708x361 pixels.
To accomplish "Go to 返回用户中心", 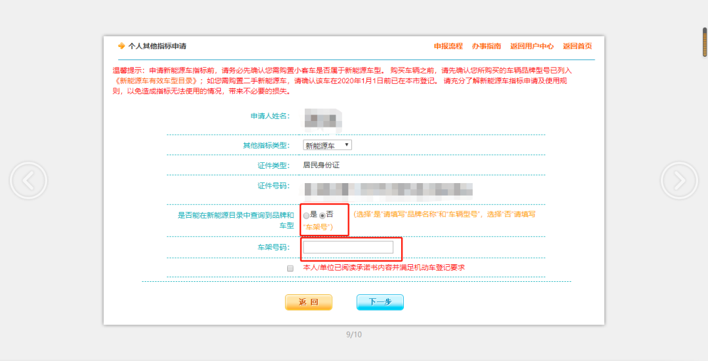I will pos(532,46).
